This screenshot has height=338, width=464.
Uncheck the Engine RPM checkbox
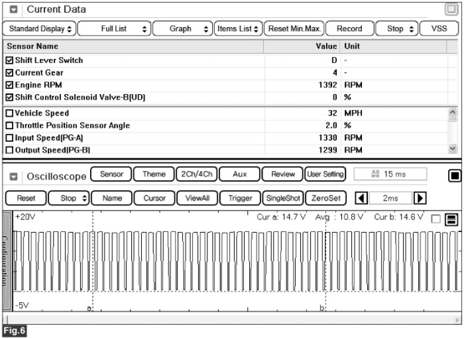(10, 85)
